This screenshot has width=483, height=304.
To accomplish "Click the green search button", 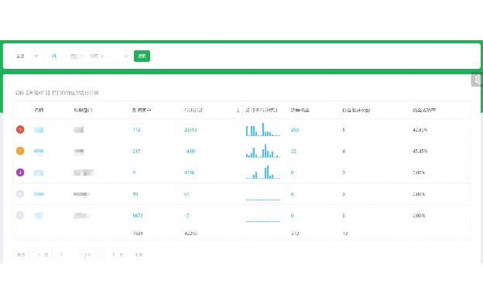I will tap(142, 56).
